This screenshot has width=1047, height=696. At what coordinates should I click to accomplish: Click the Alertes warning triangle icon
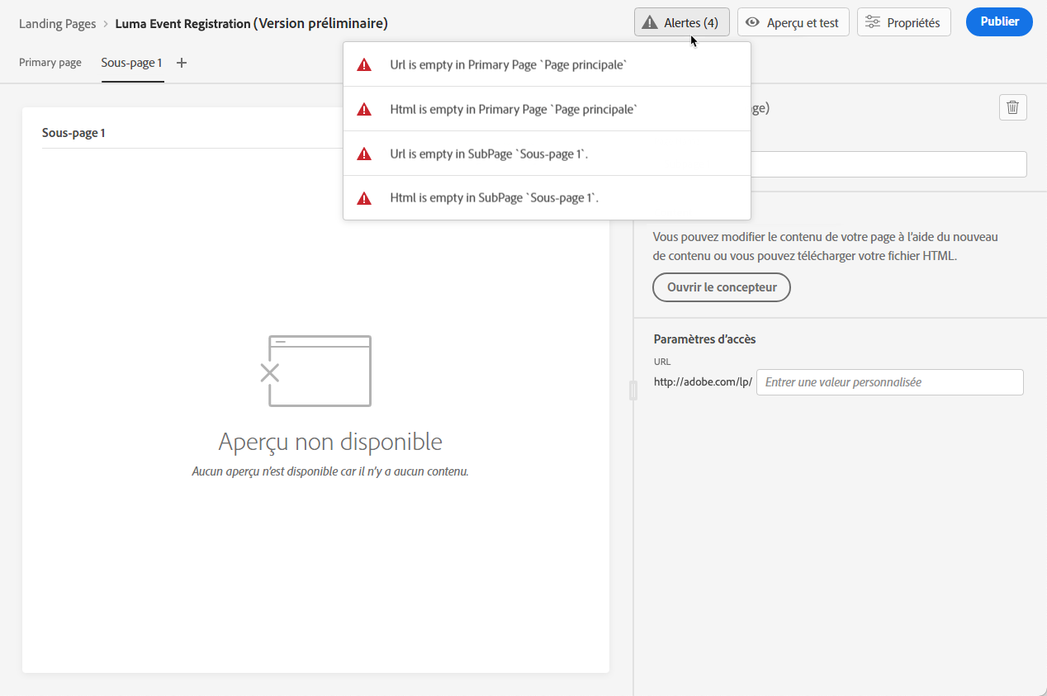650,22
